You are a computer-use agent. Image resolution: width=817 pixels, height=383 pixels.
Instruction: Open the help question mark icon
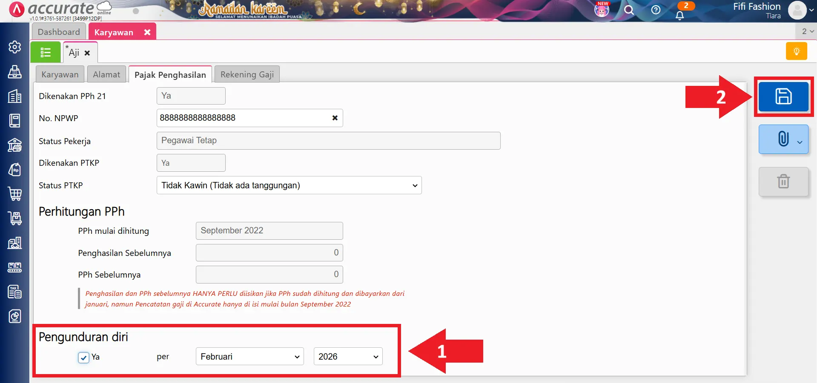pos(656,10)
